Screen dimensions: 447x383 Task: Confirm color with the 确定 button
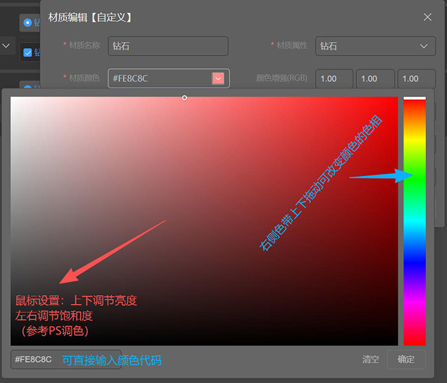(406, 359)
